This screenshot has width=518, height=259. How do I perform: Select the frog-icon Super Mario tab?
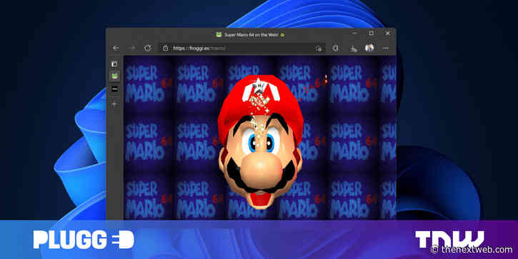pyautogui.click(x=114, y=76)
